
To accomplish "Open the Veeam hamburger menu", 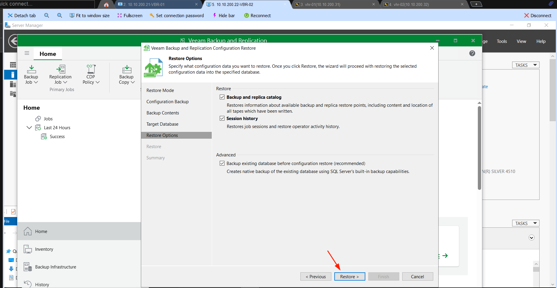I will coord(27,53).
